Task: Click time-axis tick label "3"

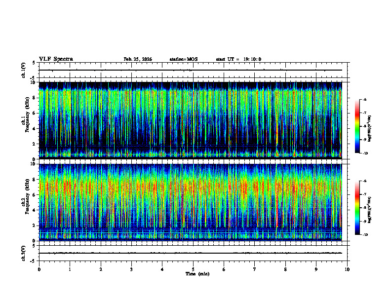Action: click(131, 269)
